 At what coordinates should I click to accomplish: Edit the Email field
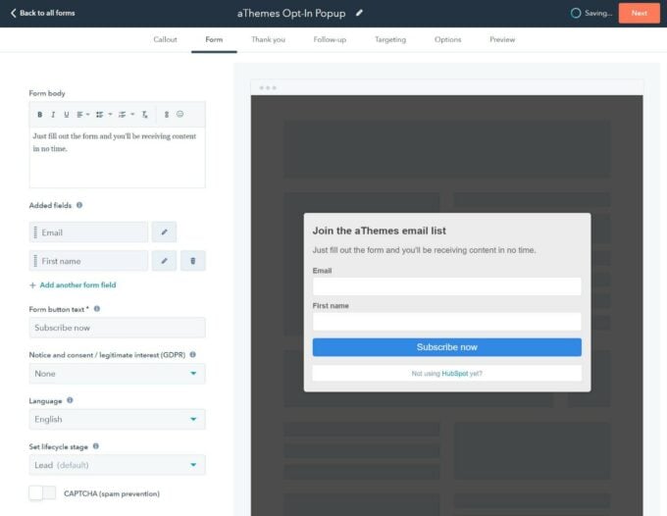(x=164, y=232)
